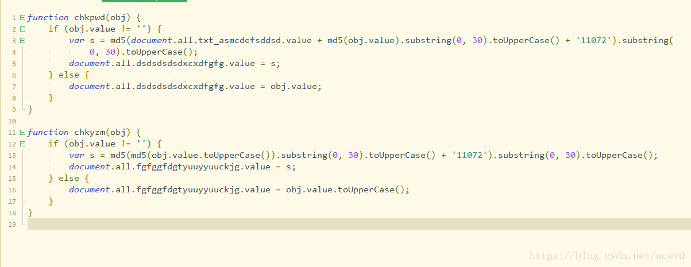
Task: Collapse the if block fold marker on line 2
Action: pos(23,29)
